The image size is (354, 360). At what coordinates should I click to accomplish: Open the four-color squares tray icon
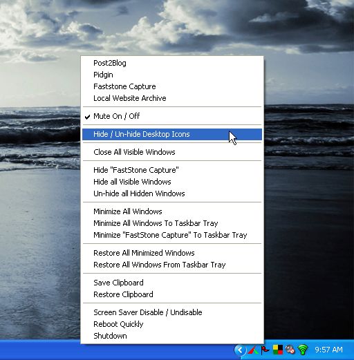tap(277, 350)
